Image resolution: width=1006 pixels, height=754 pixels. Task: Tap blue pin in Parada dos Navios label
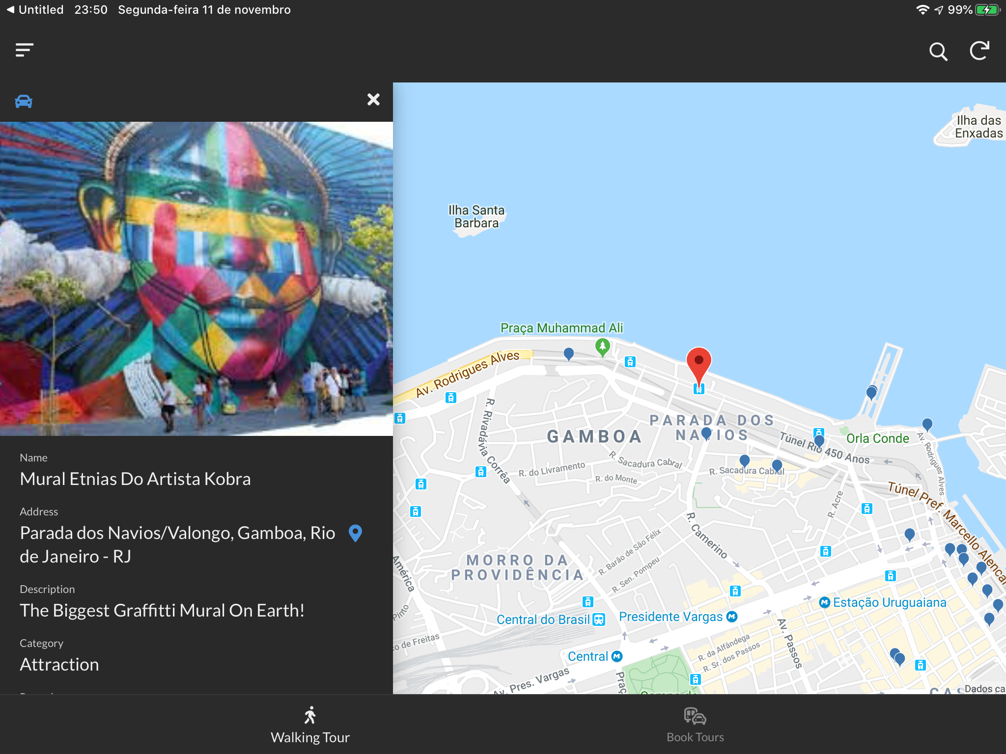tap(706, 433)
